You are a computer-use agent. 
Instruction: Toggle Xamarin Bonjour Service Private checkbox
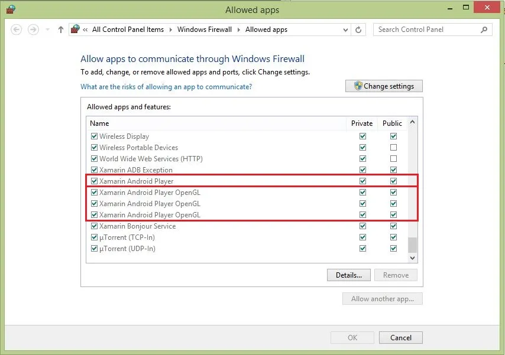[x=362, y=226]
